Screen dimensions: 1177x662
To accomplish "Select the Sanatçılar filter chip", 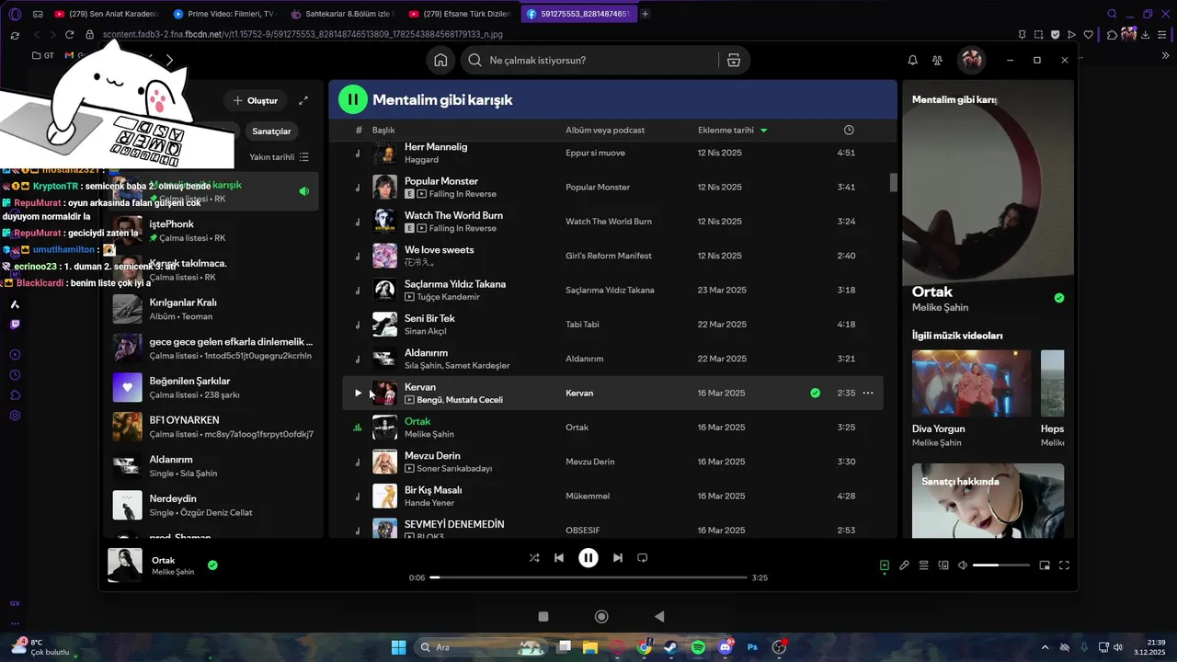I will click(x=272, y=131).
